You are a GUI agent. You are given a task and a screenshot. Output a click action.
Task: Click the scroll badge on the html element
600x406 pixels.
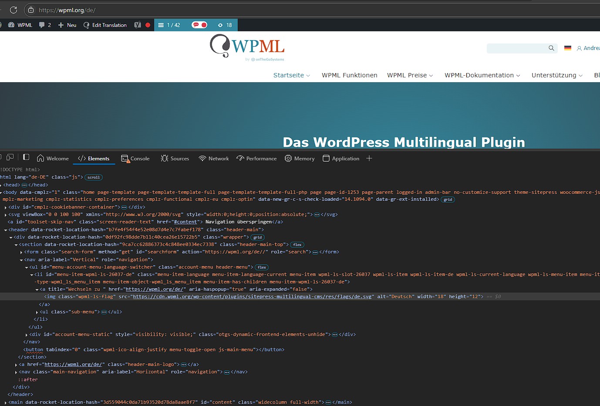click(x=94, y=177)
